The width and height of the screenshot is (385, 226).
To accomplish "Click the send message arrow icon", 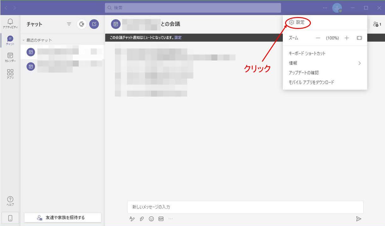I will 359,218.
